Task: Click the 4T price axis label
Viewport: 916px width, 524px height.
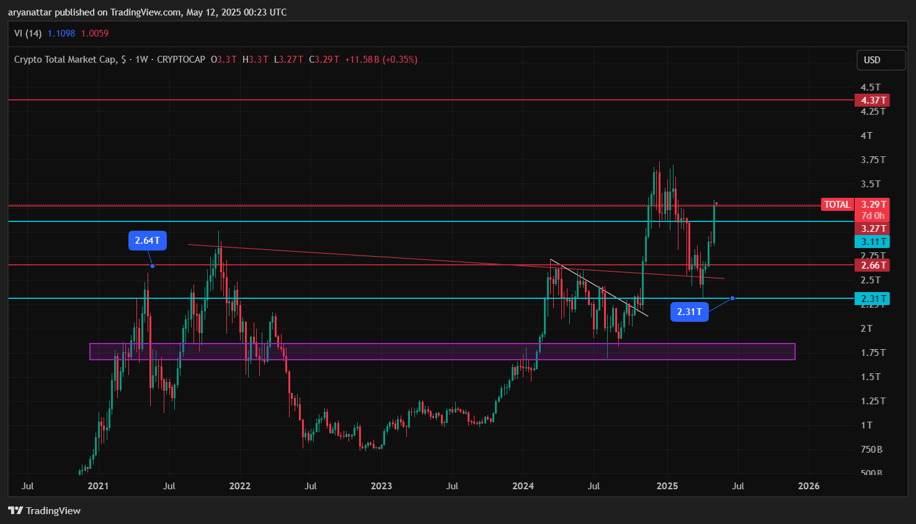Action: tap(866, 135)
